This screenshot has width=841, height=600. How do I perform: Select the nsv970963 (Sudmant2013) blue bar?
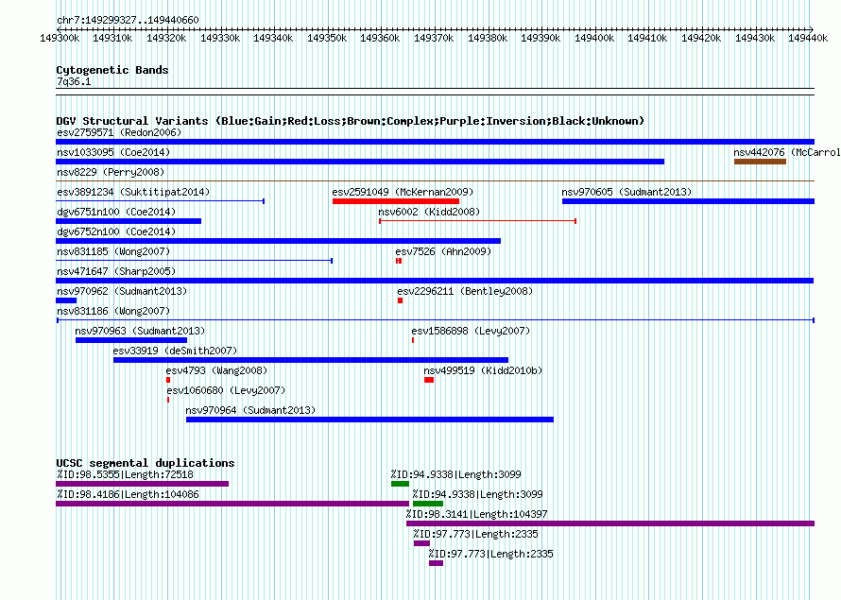[131, 340]
